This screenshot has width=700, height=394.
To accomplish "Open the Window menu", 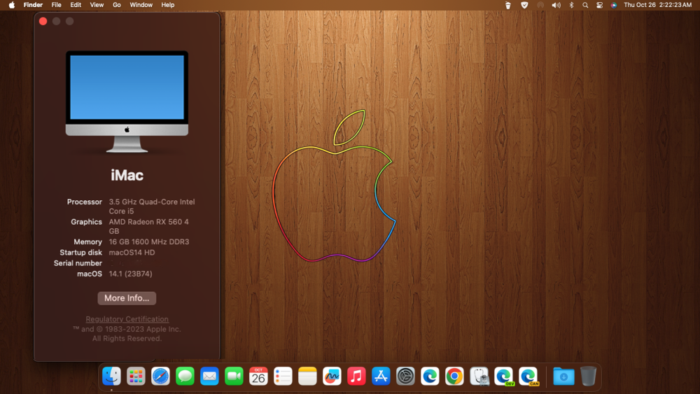I will tap(141, 5).
